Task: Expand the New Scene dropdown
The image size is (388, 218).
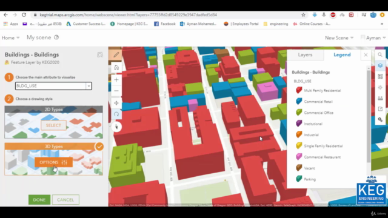Action: coord(339,38)
